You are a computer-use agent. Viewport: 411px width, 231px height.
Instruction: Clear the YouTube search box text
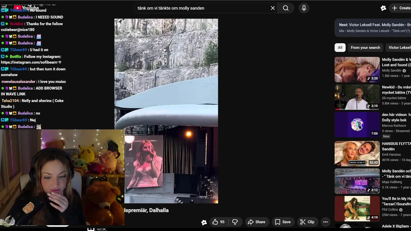point(273,8)
